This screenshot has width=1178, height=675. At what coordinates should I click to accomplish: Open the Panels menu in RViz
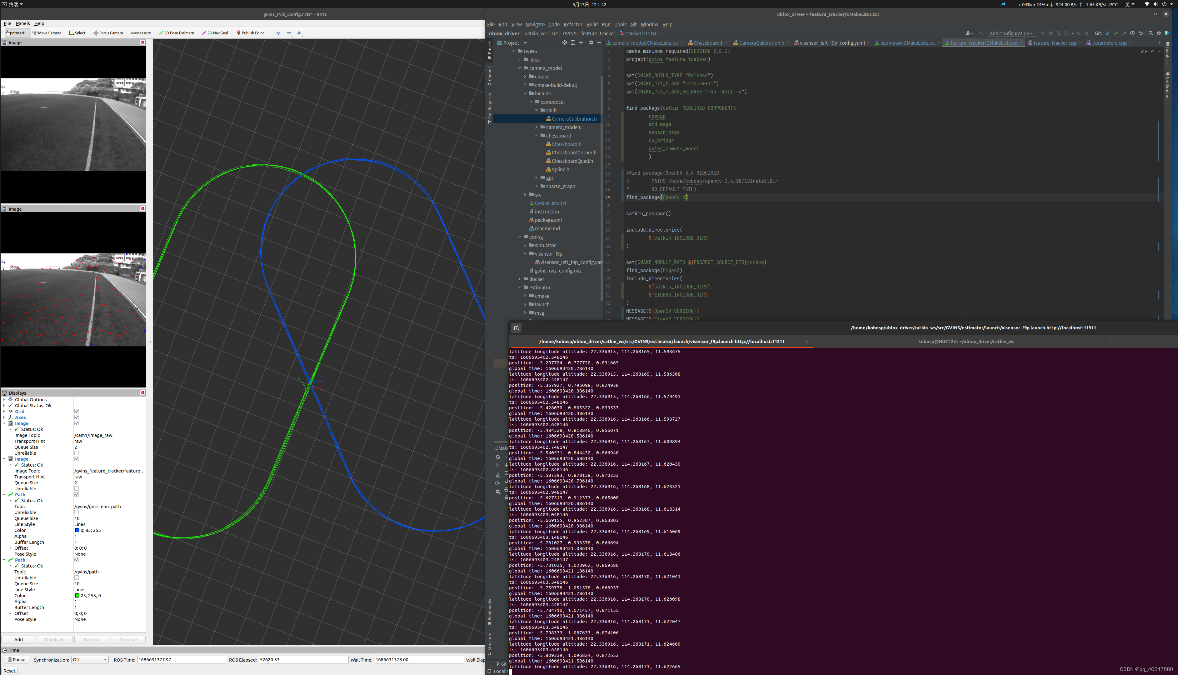click(x=22, y=23)
